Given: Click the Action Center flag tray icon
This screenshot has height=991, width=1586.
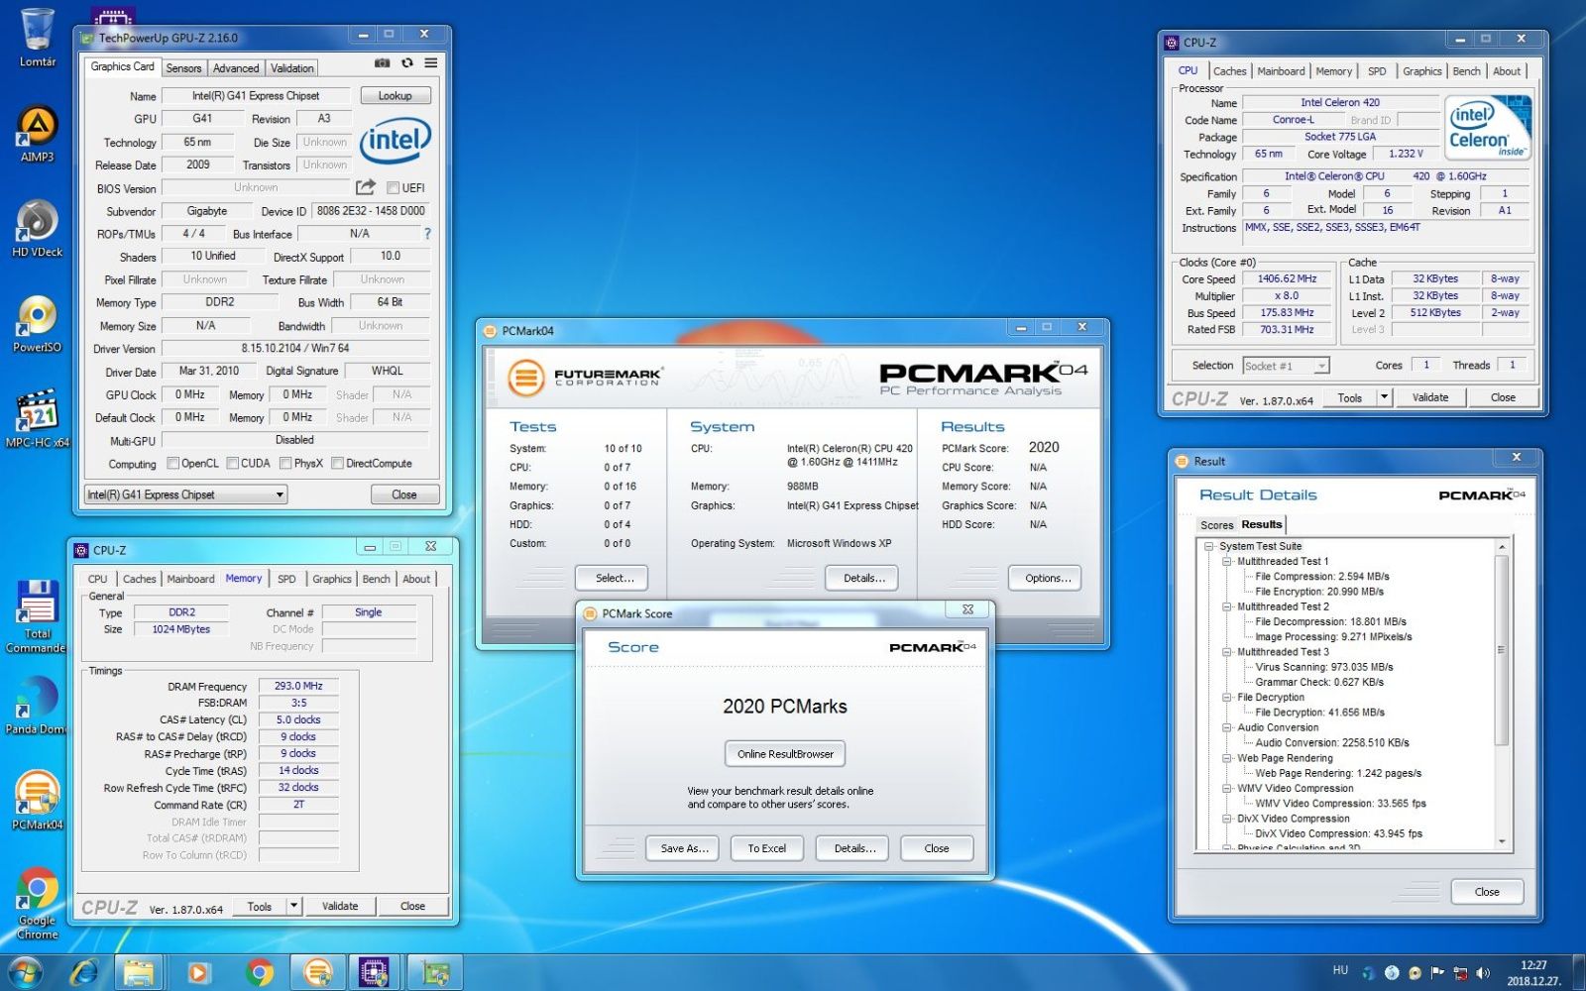Looking at the screenshot, I should (1436, 973).
